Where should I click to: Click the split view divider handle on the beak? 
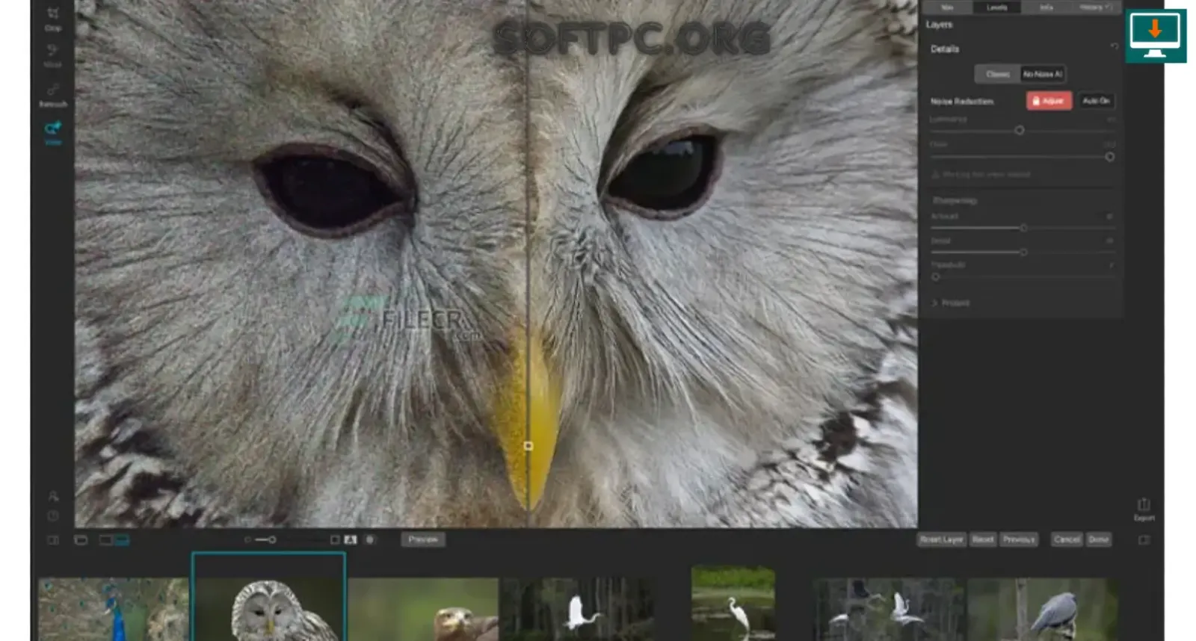pos(528,446)
